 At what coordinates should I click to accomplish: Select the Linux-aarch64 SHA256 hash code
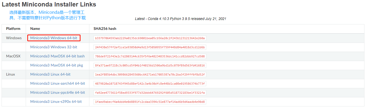pos(150,84)
